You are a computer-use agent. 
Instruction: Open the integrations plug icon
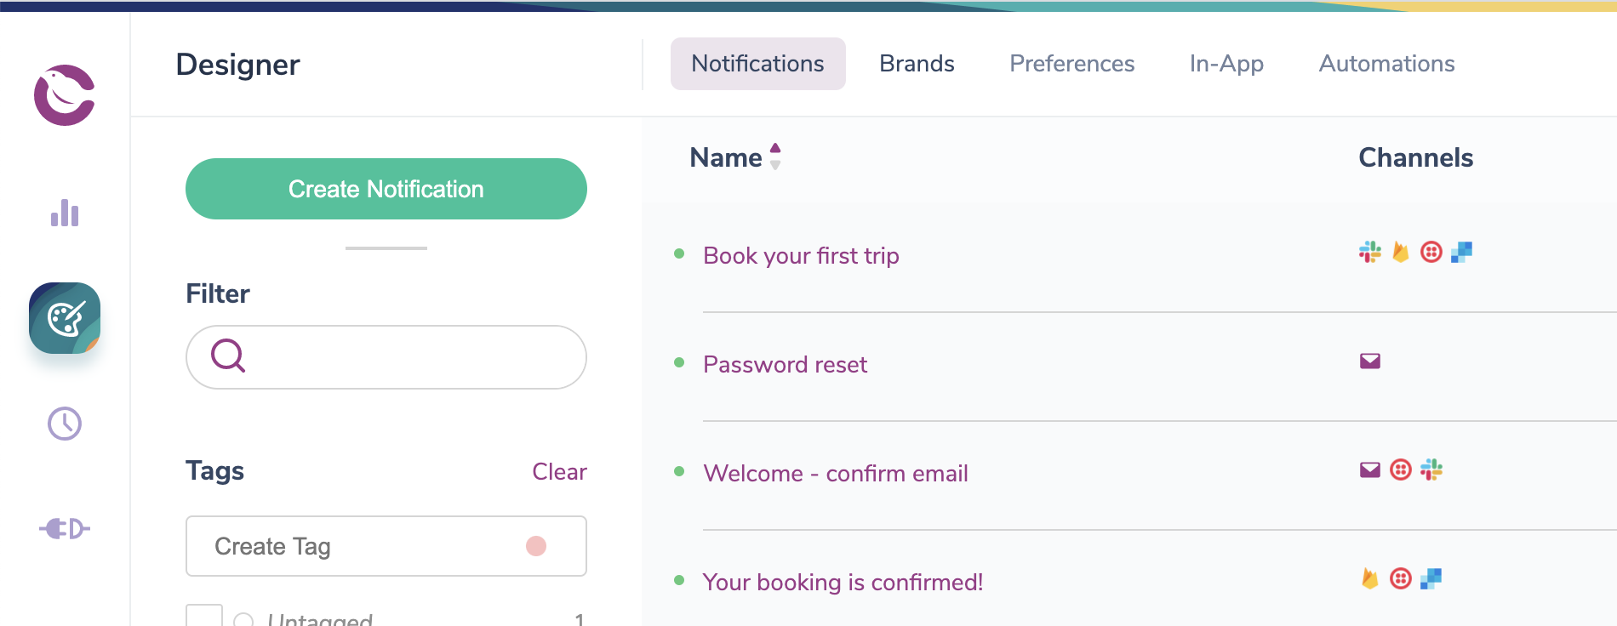pyautogui.click(x=65, y=529)
